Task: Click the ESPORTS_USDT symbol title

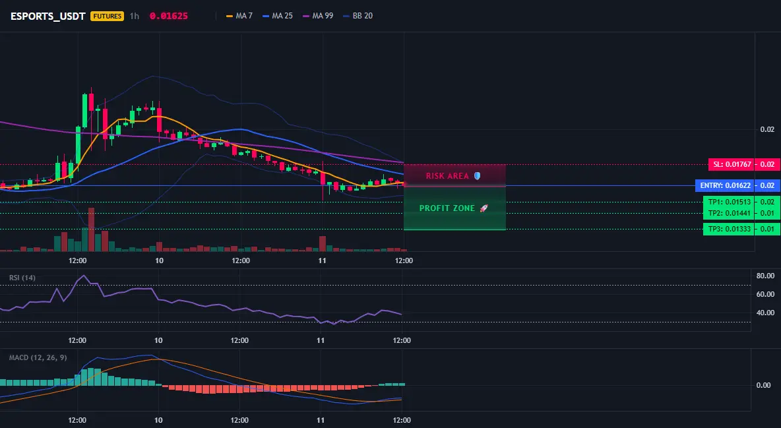Action: point(47,16)
